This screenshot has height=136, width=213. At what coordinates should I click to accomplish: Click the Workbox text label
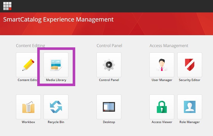28,122
